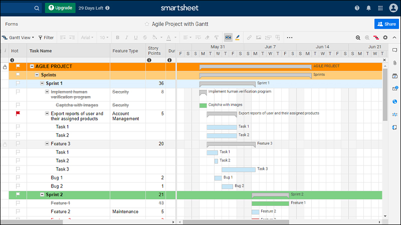This screenshot has width=401, height=225.
Task: Open the apps grid launcher
Action: tap(380, 8)
